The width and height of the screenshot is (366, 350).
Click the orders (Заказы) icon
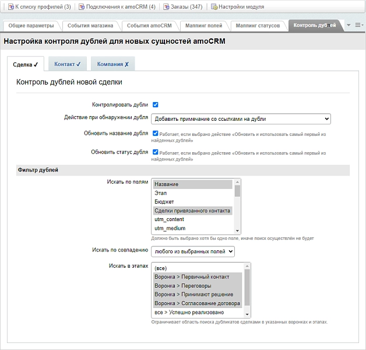[166, 7]
